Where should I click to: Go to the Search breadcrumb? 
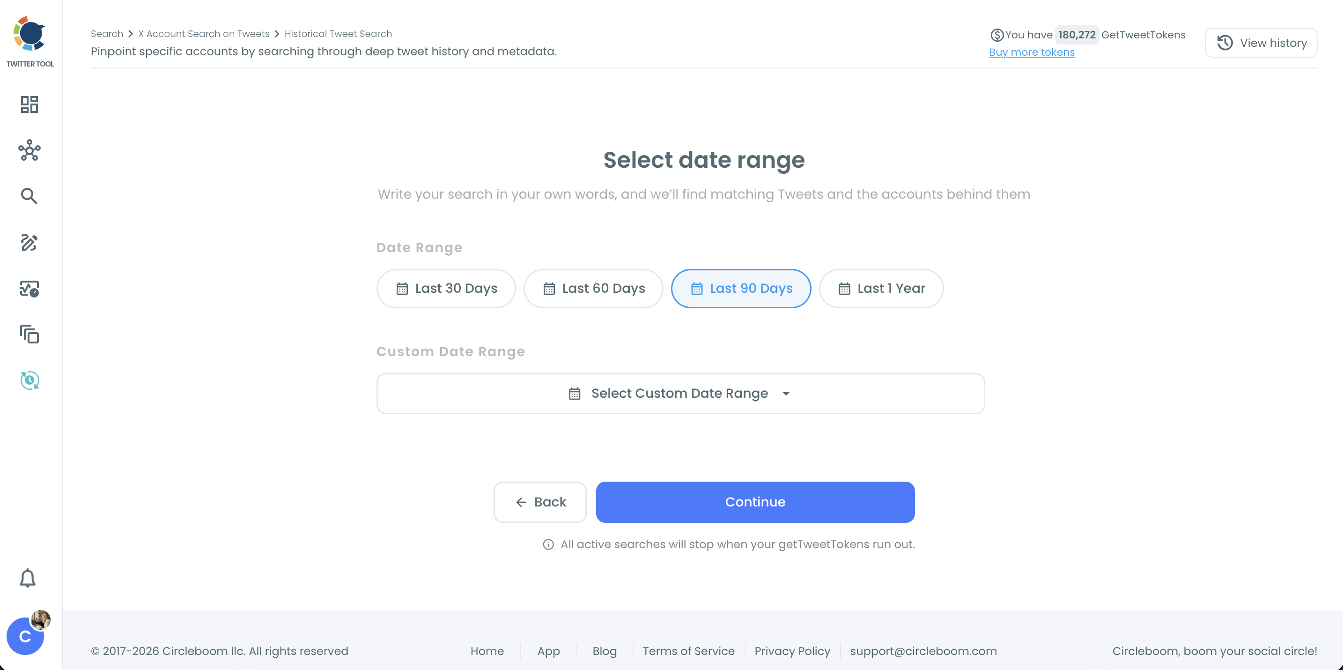point(107,34)
